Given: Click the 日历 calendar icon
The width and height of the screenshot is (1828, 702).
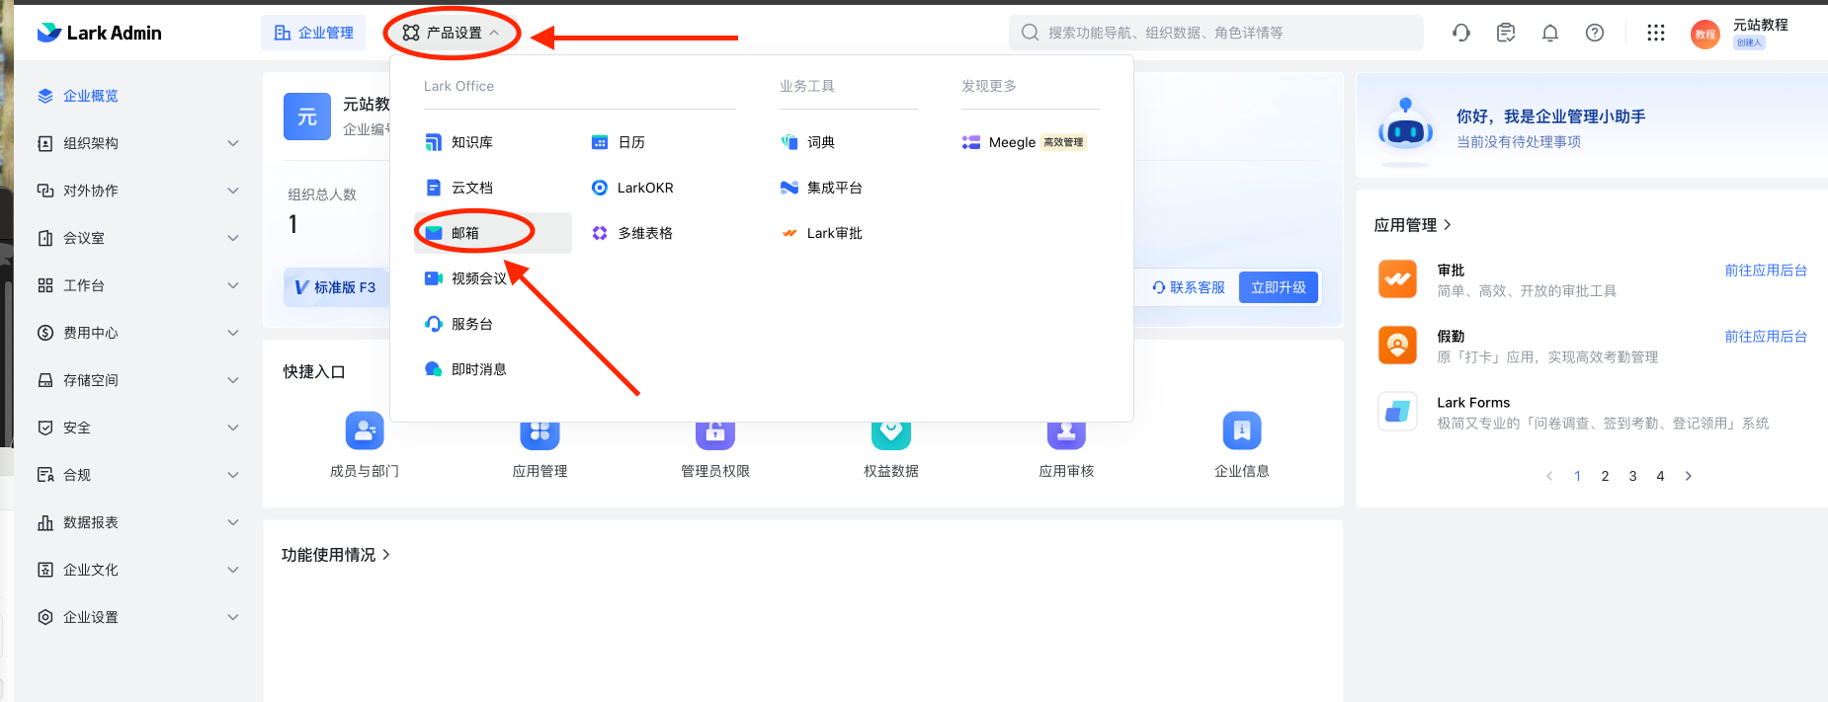Looking at the screenshot, I should pos(600,142).
